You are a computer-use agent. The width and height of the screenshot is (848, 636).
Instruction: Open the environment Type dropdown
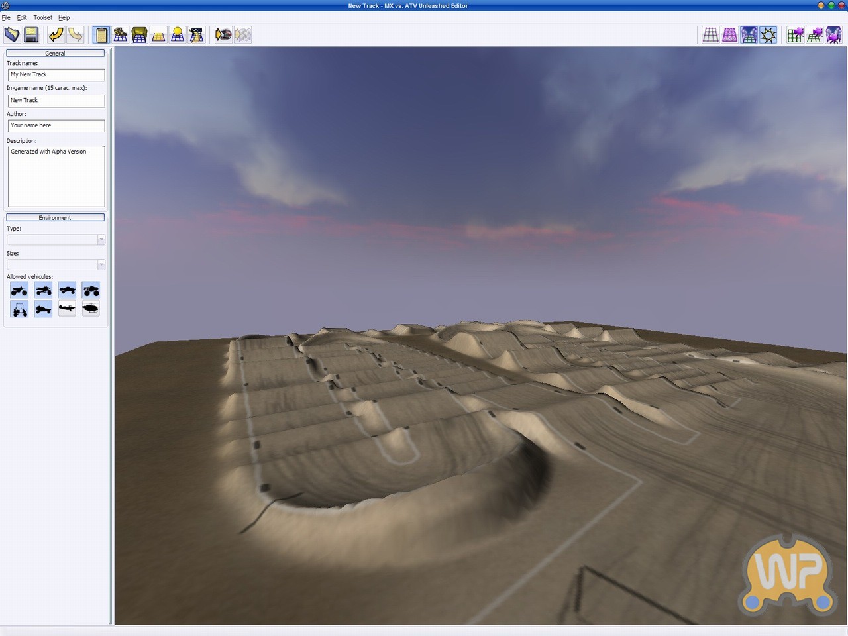tap(56, 240)
